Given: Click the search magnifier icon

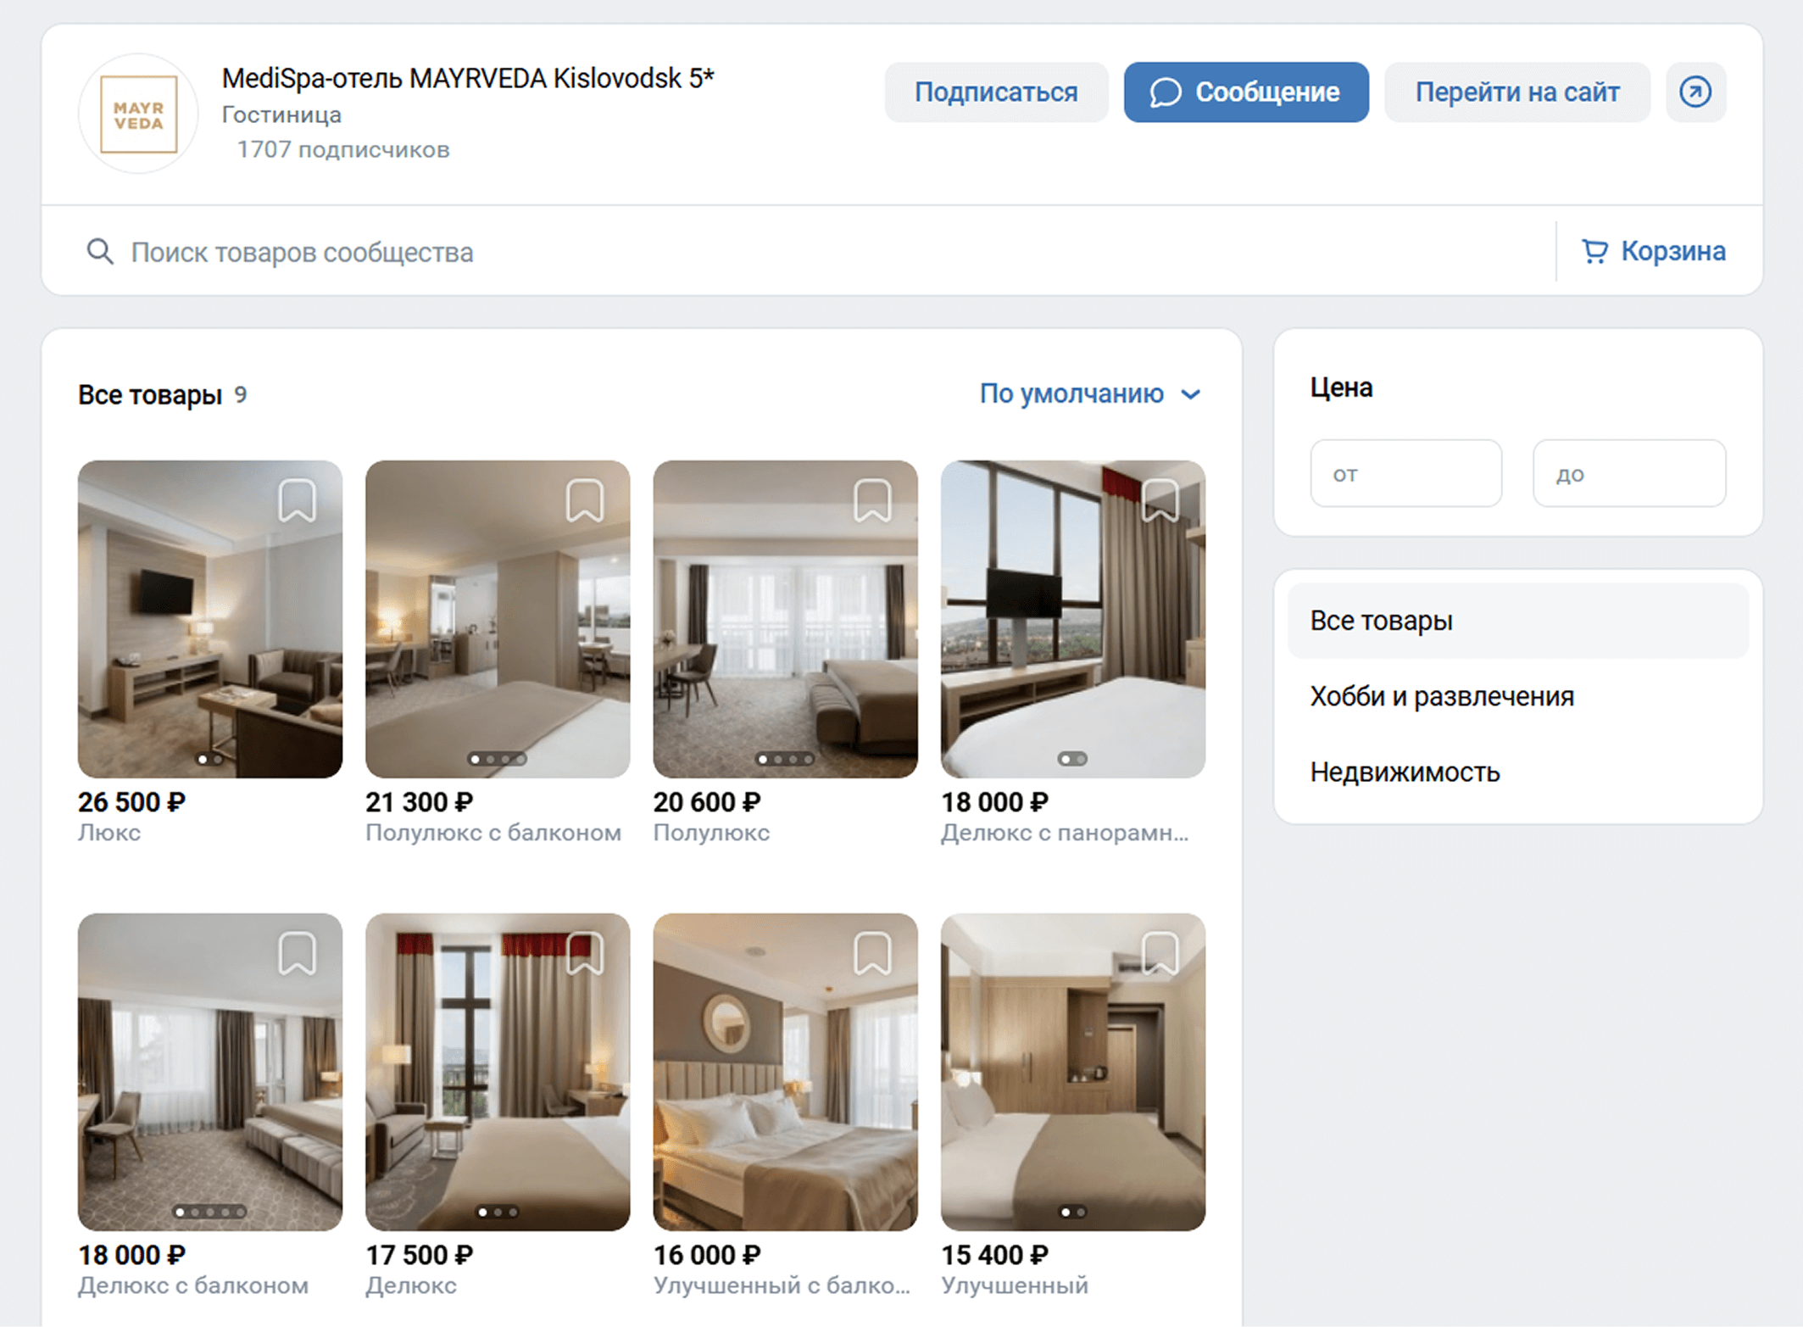Looking at the screenshot, I should click(x=100, y=251).
